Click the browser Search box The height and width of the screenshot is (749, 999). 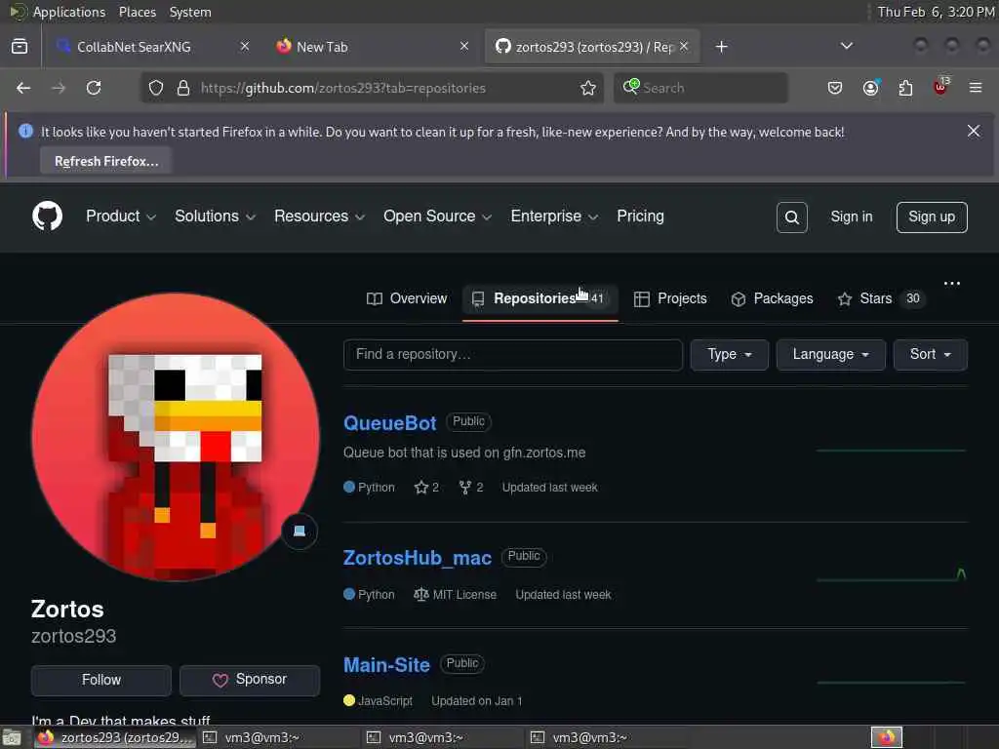[x=700, y=88]
